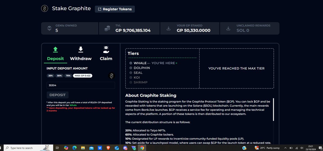Open Outlook from the taskbar
Screen dimensions: 323x151
[117, 148]
